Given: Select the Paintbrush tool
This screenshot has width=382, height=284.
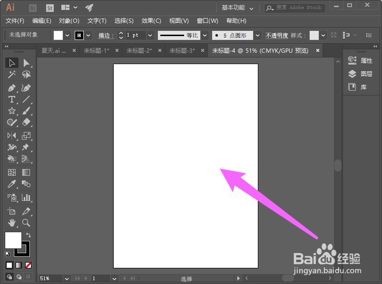Looking at the screenshot, I should [x=26, y=111].
